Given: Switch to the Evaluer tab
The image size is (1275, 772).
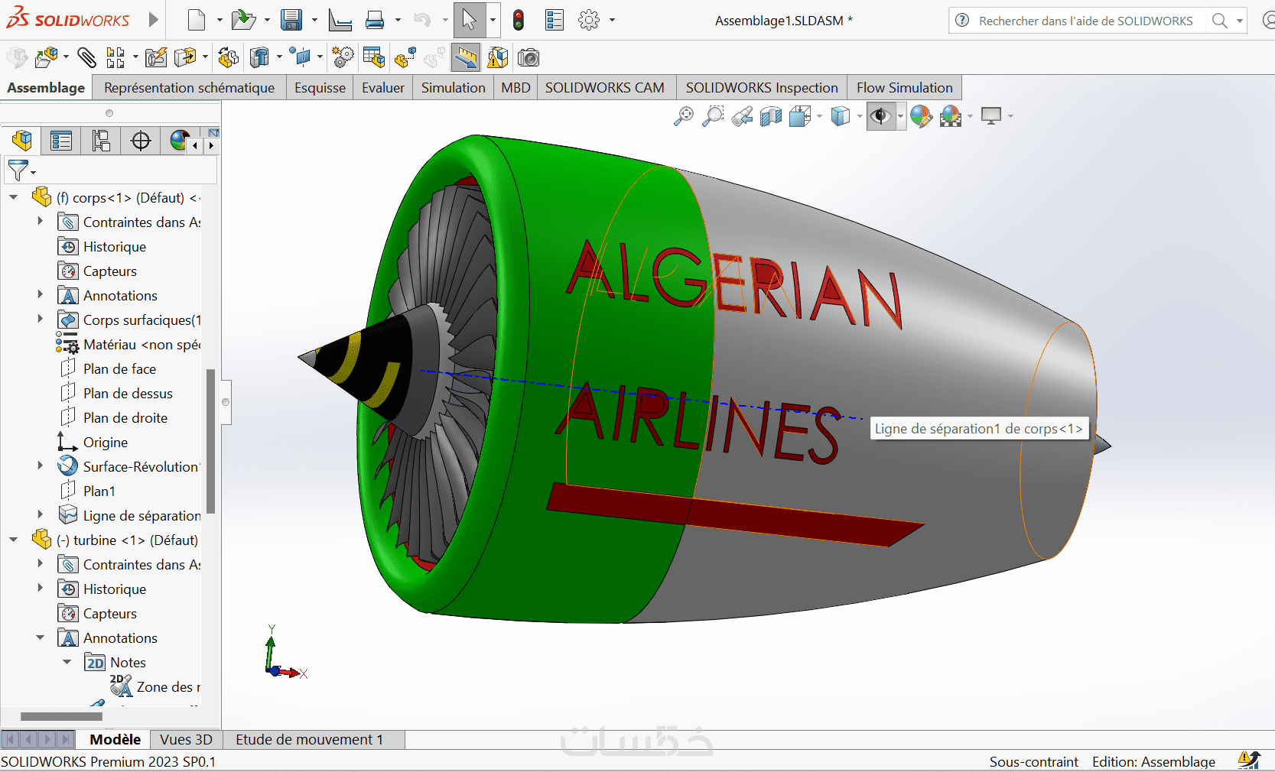Looking at the screenshot, I should [383, 88].
